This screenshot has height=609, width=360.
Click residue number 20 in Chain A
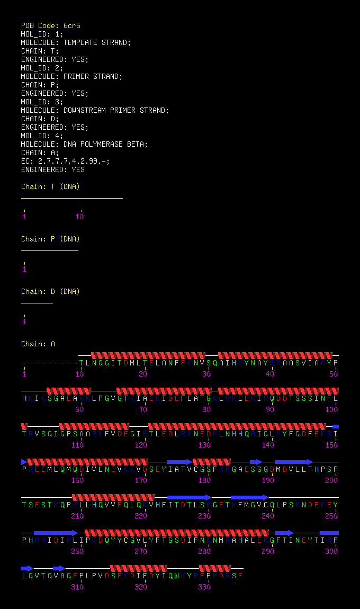tap(143, 374)
